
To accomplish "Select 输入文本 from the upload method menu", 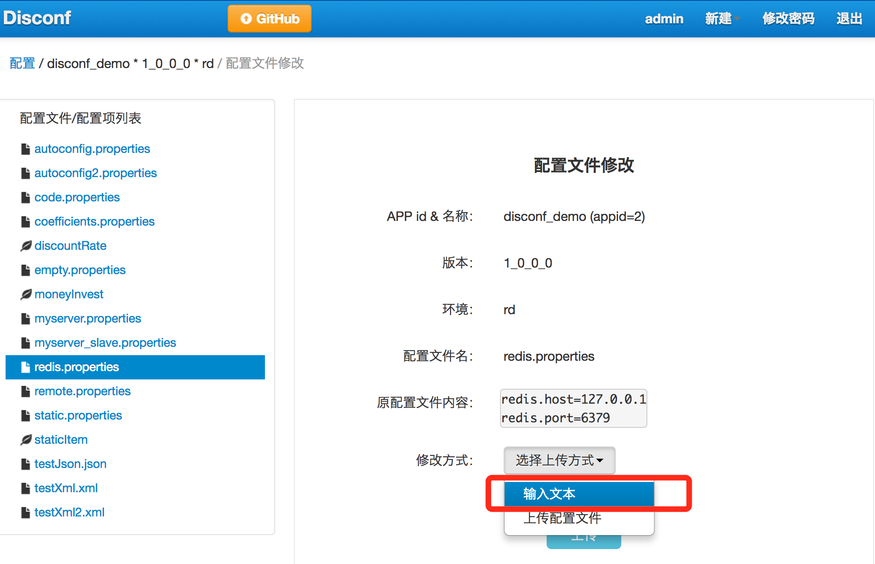I will click(x=579, y=494).
